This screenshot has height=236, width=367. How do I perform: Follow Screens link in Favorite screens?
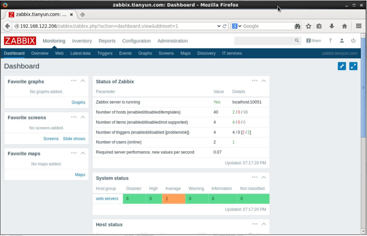51,139
